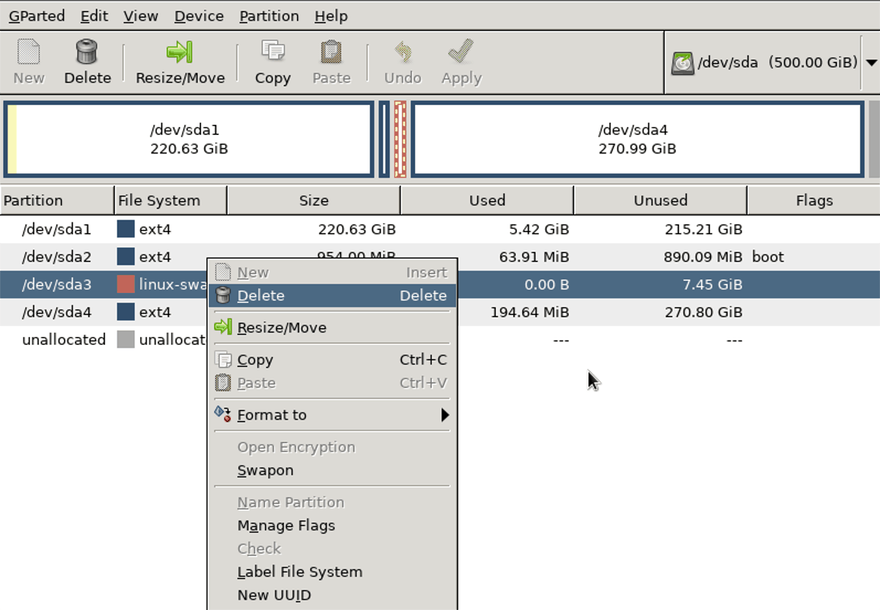Click the Apply checkmark toolbar icon
880x610 pixels.
coord(461,53)
